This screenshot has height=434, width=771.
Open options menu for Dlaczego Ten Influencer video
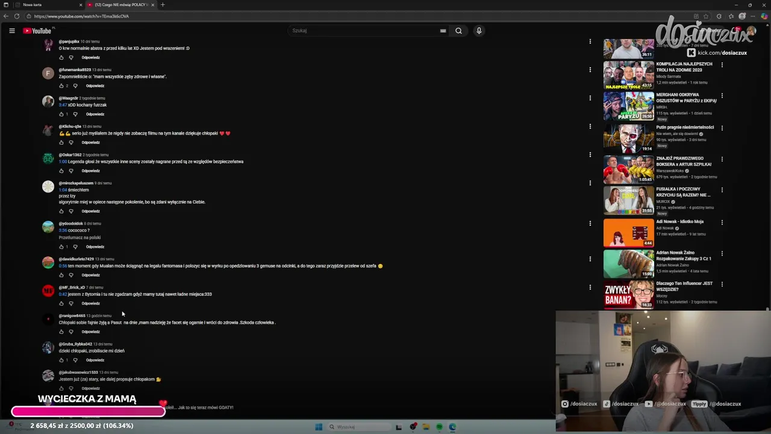(x=722, y=284)
